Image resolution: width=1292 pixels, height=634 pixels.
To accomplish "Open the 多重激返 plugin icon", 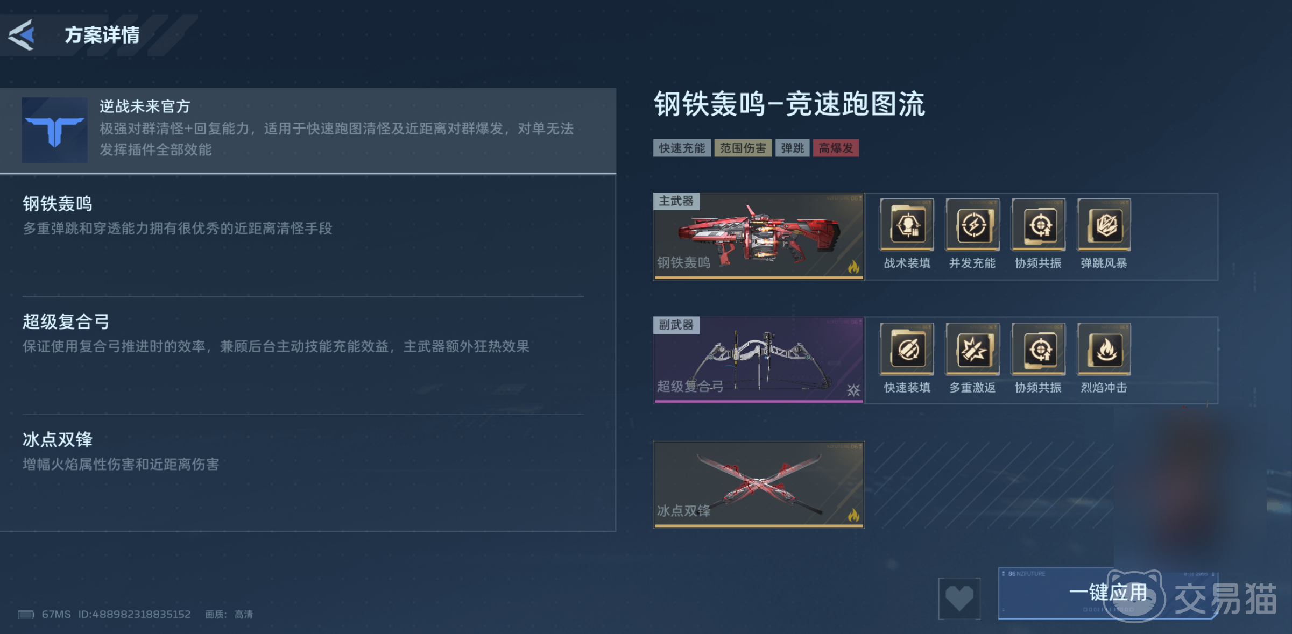I will [x=972, y=350].
